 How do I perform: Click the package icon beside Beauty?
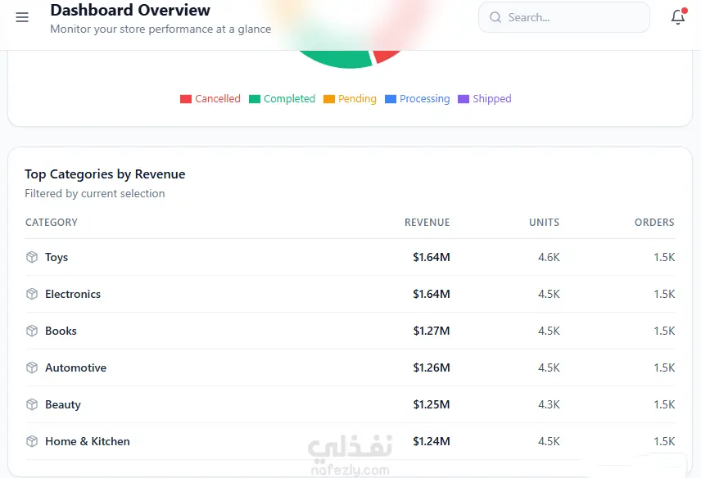tap(32, 404)
